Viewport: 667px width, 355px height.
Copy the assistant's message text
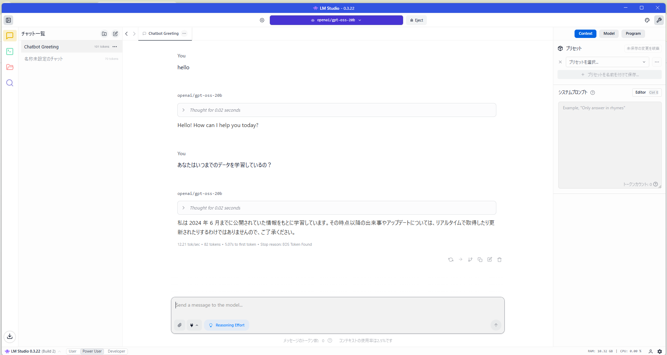pos(480,260)
